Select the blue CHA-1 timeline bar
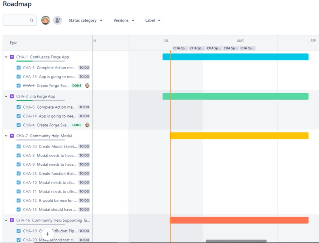The image size is (319, 243). point(235,57)
